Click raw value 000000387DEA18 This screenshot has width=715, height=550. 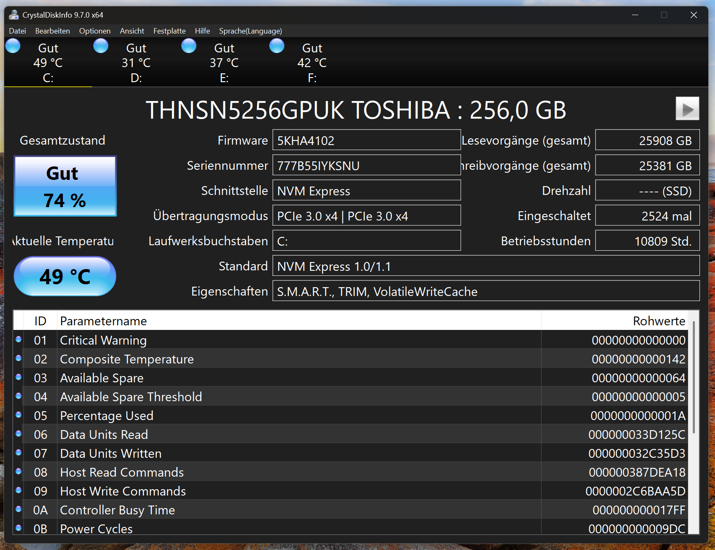click(637, 472)
